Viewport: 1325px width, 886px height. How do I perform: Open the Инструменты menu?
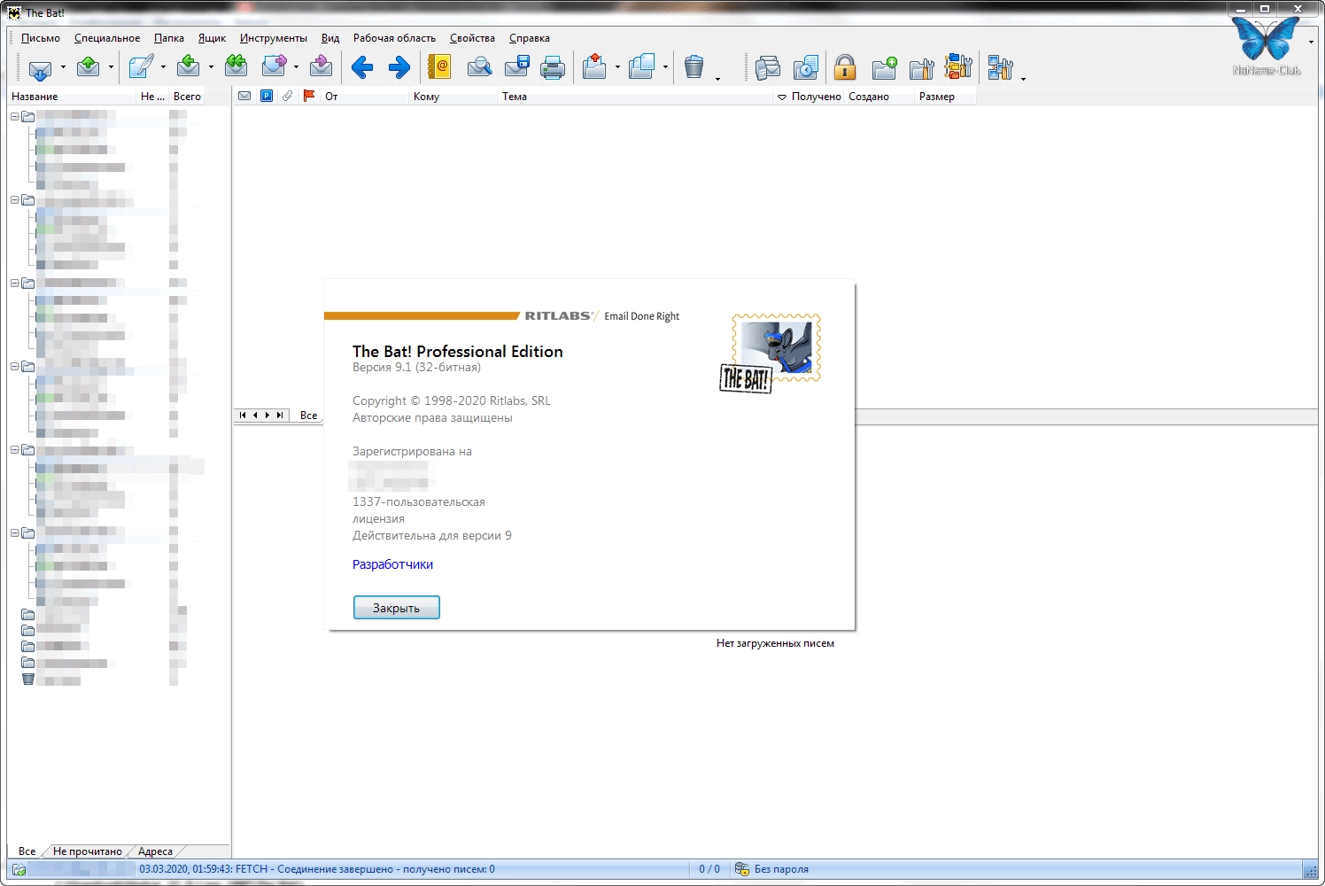pyautogui.click(x=274, y=38)
